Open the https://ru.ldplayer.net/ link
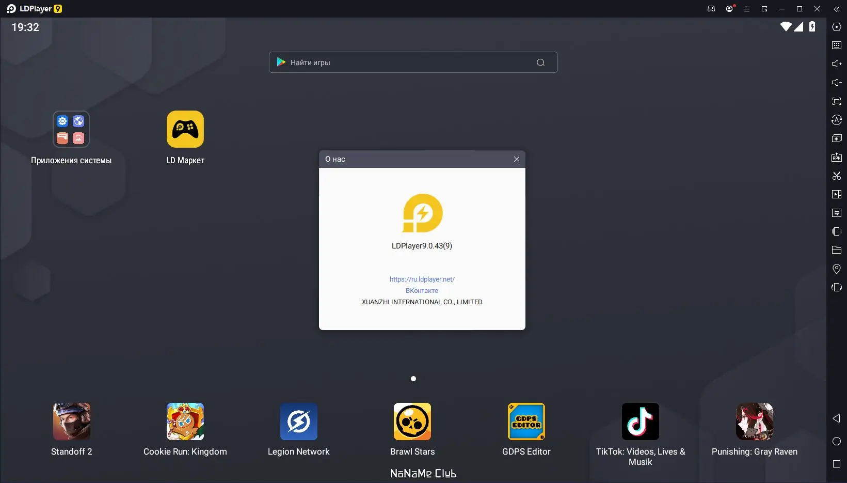Image resolution: width=847 pixels, height=483 pixels. point(422,279)
